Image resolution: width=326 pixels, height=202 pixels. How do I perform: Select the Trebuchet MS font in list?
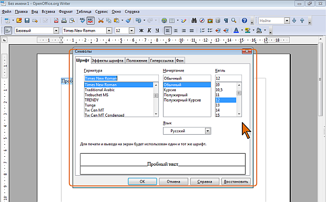[118, 95]
